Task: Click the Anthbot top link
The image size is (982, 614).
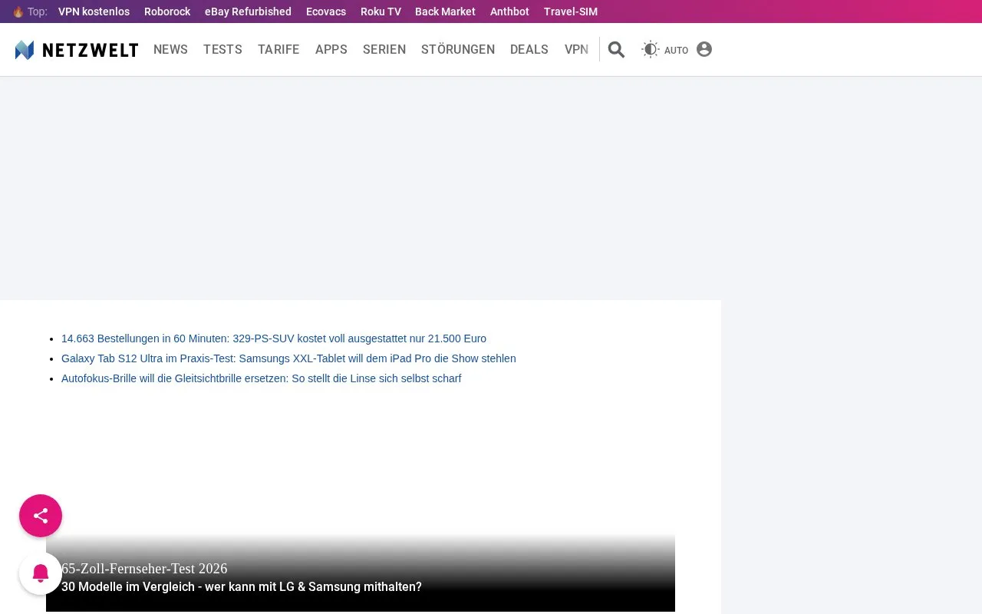Action: click(x=509, y=12)
